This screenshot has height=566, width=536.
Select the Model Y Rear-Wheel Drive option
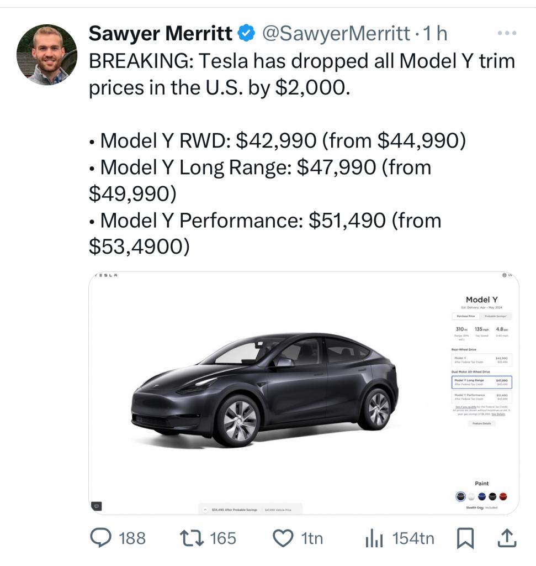tap(481, 359)
